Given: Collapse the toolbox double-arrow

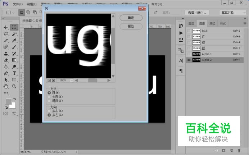Looking at the screenshot, I should click(4, 18).
